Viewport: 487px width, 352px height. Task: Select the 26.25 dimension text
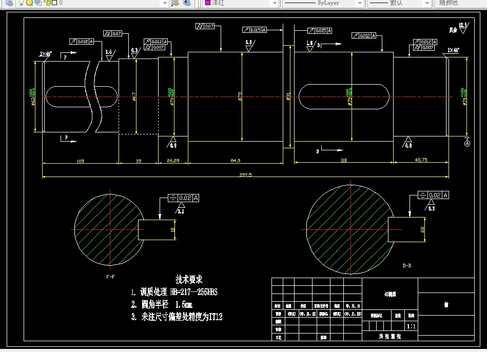pyautogui.click(x=173, y=161)
